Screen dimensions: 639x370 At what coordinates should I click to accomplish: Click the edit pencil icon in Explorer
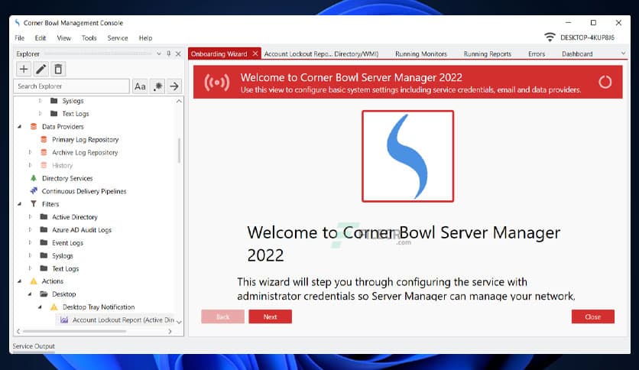[41, 70]
